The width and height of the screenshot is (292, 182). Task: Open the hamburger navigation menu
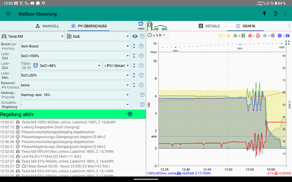pos(8,14)
